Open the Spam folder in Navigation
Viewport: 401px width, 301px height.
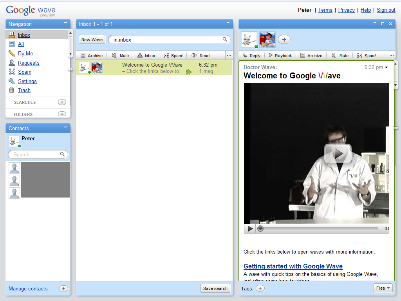pos(25,72)
